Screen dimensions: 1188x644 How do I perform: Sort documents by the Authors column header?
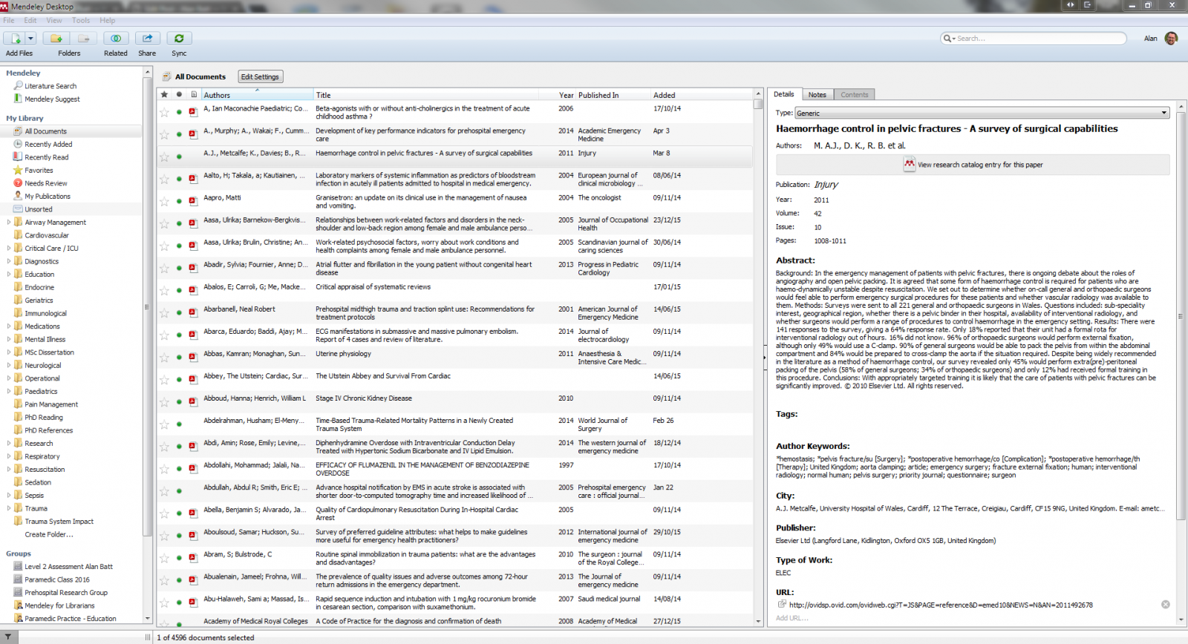pos(258,95)
